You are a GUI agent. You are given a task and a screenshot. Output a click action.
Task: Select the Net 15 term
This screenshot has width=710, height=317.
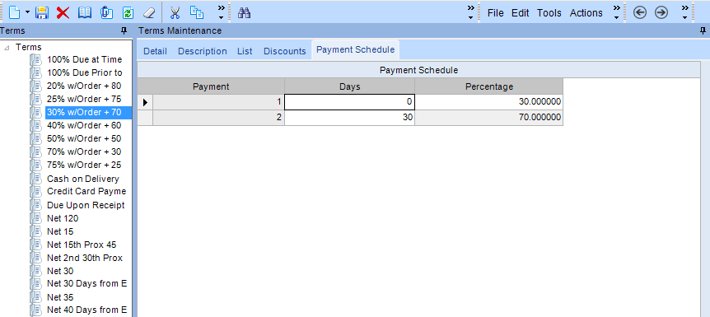tap(60, 231)
